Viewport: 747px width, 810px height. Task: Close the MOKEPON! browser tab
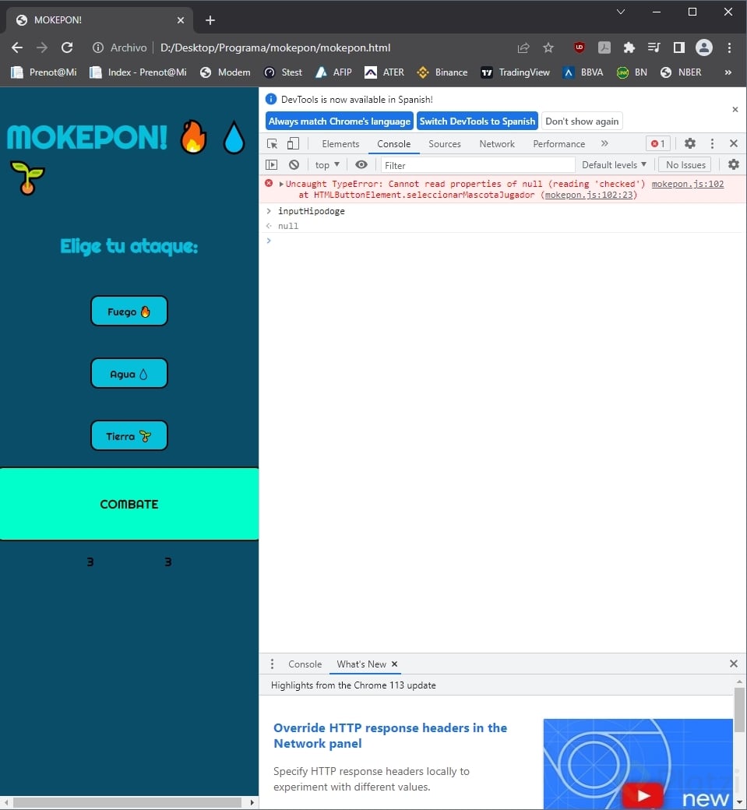pyautogui.click(x=181, y=20)
